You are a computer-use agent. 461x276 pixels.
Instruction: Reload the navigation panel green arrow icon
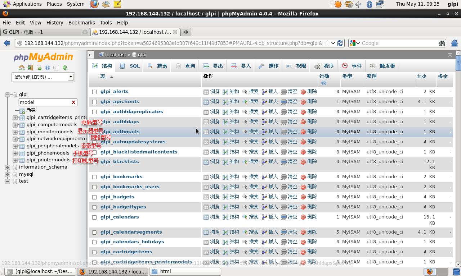[x=65, y=68]
